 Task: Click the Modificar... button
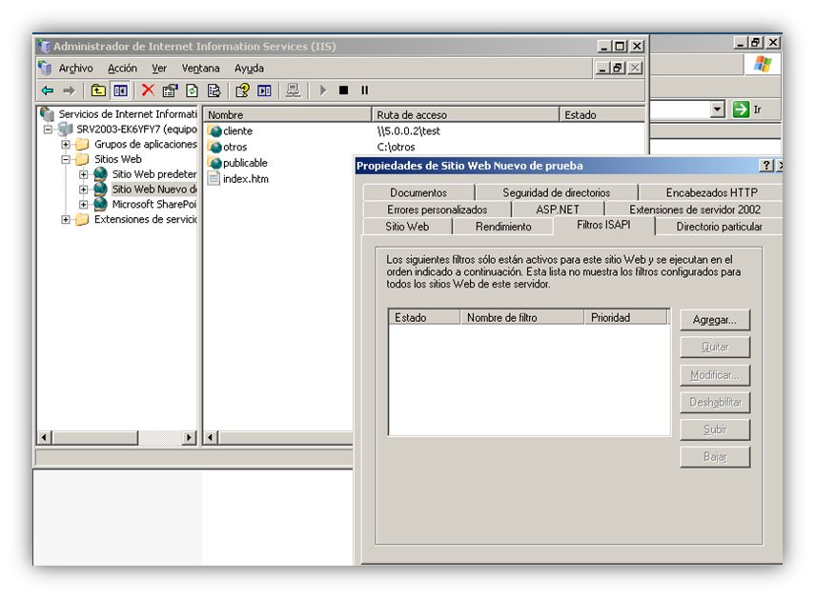tap(715, 375)
